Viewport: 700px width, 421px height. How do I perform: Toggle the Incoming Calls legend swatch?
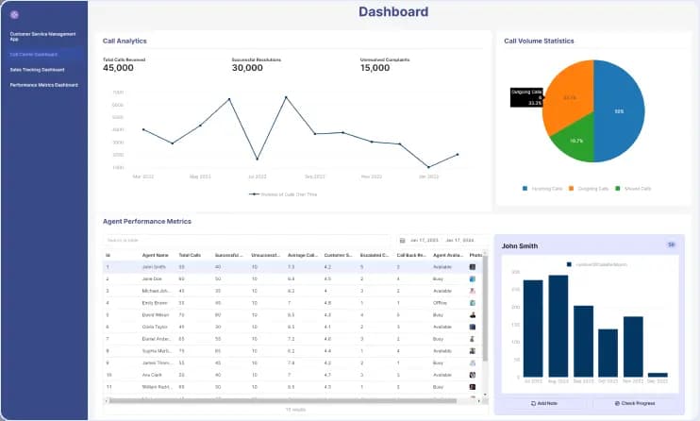(x=525, y=189)
